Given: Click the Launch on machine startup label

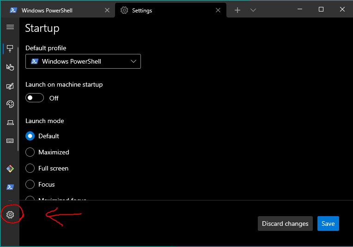Looking at the screenshot, I should pos(64,85).
